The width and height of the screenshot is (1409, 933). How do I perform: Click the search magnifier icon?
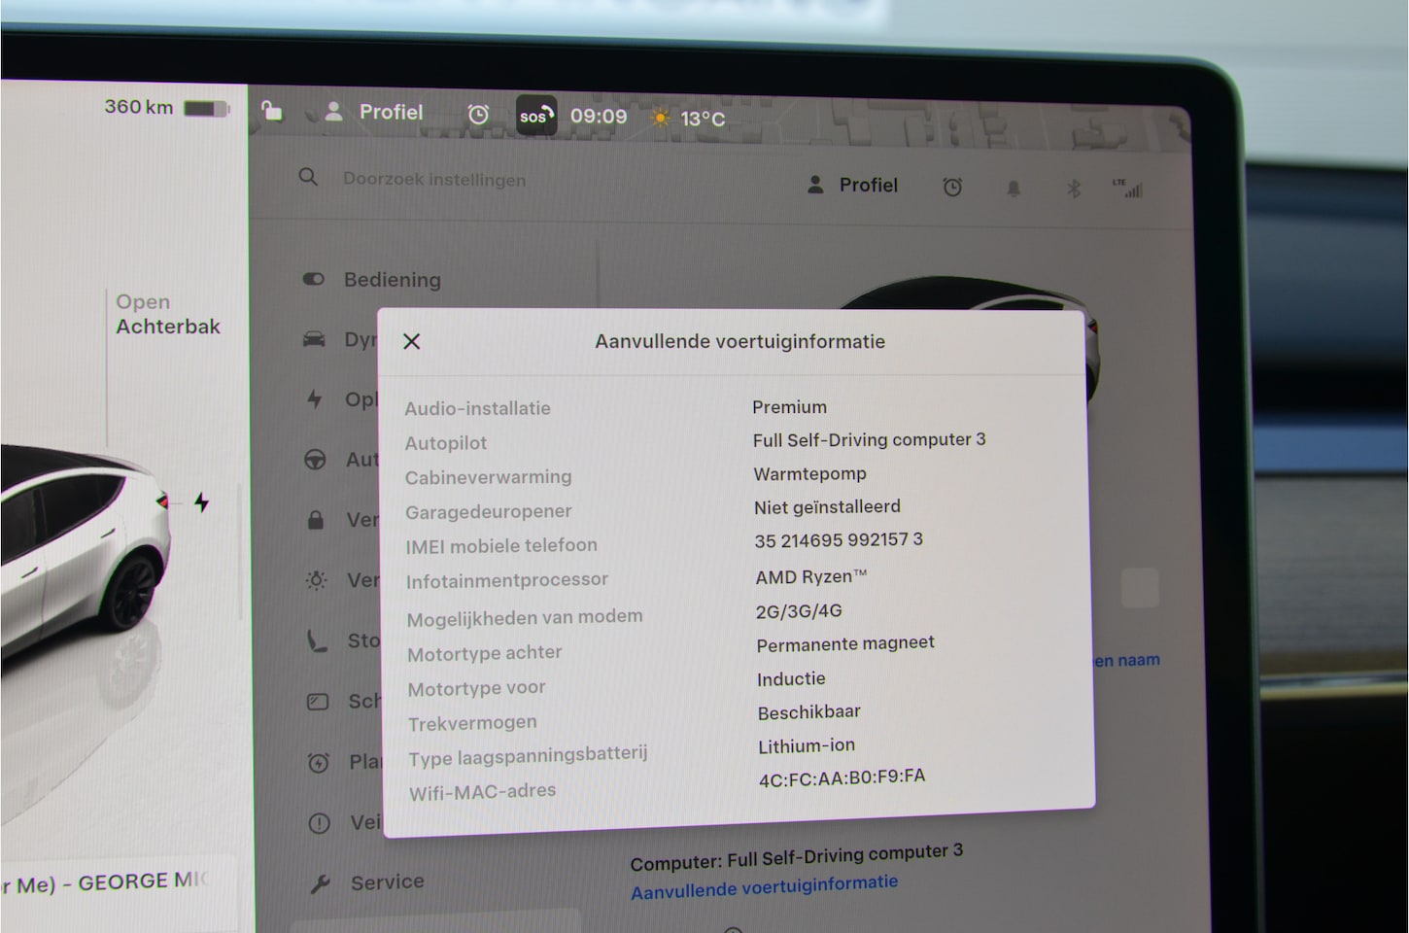click(x=308, y=177)
